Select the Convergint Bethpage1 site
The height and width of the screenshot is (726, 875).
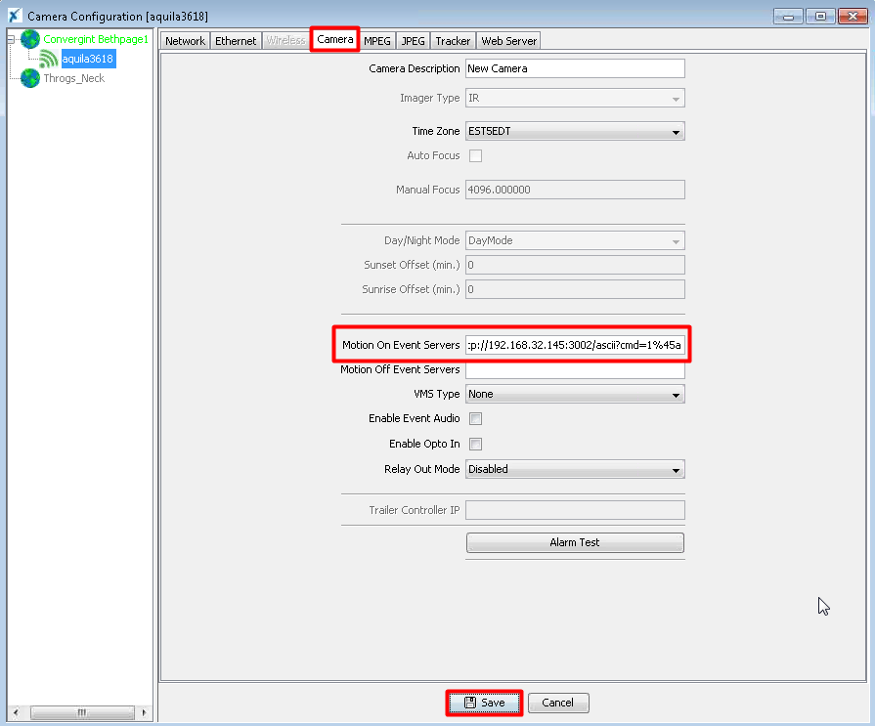click(96, 39)
